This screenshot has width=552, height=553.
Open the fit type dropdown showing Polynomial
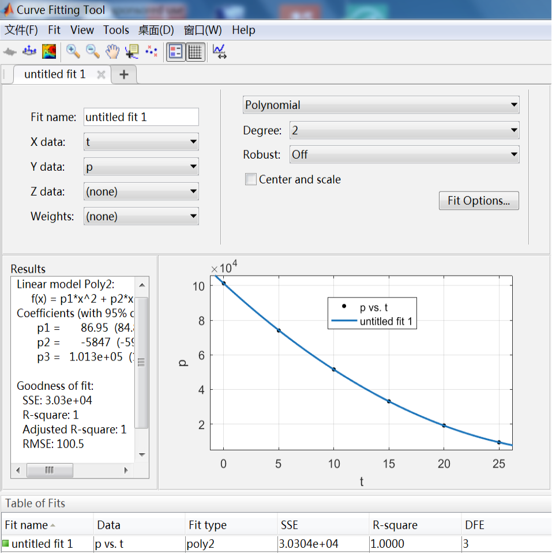381,105
